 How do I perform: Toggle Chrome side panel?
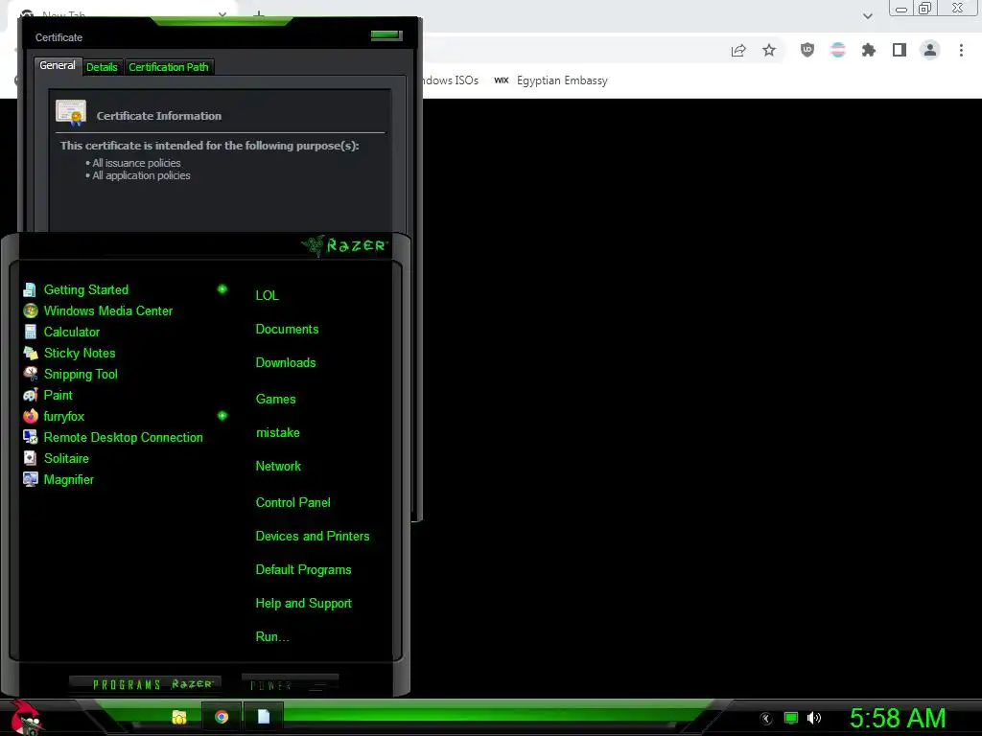900,50
